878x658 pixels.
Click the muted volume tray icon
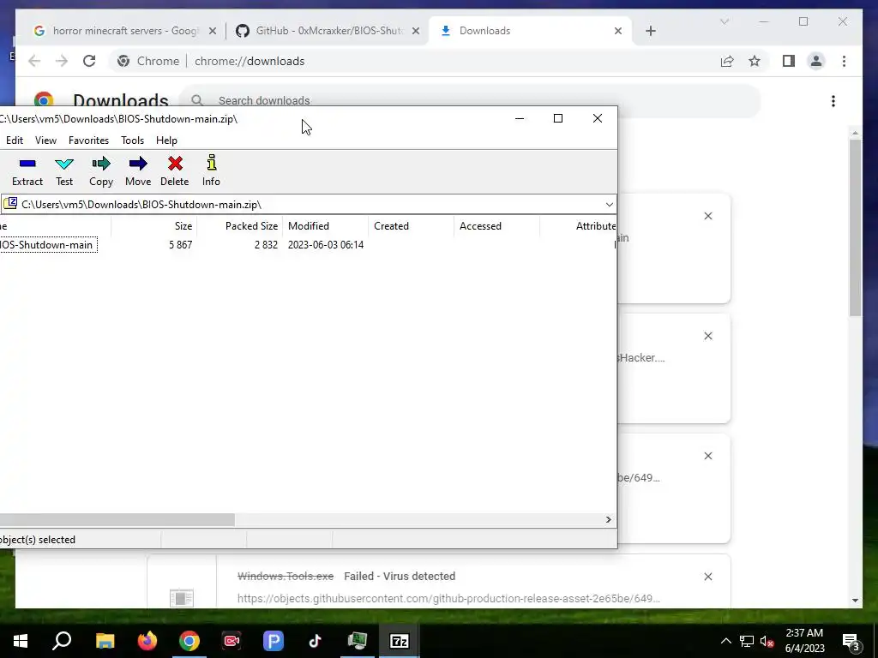click(x=767, y=641)
